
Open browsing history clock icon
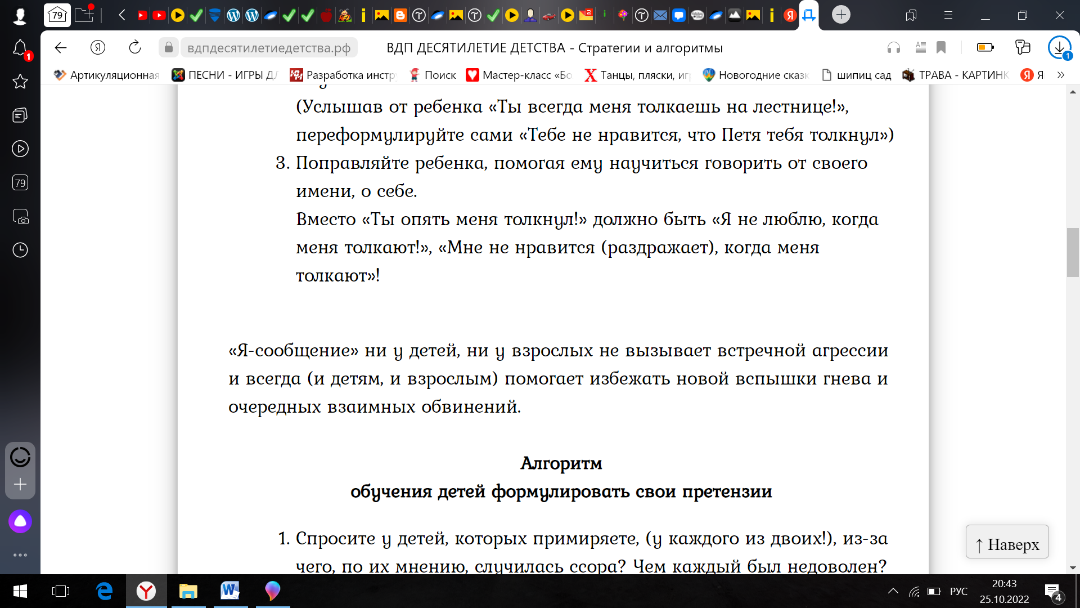tap(20, 250)
